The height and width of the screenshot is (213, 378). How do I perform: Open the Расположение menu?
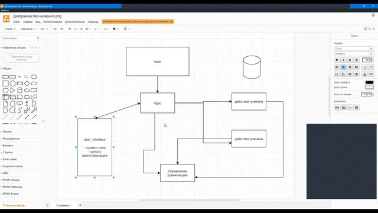(53, 22)
